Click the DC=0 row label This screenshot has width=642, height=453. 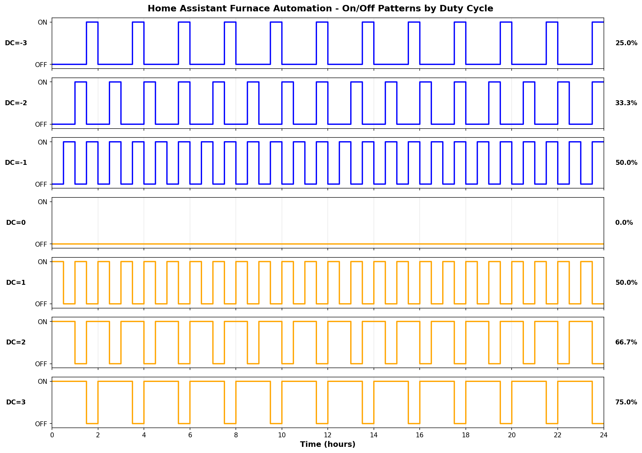[16, 223]
